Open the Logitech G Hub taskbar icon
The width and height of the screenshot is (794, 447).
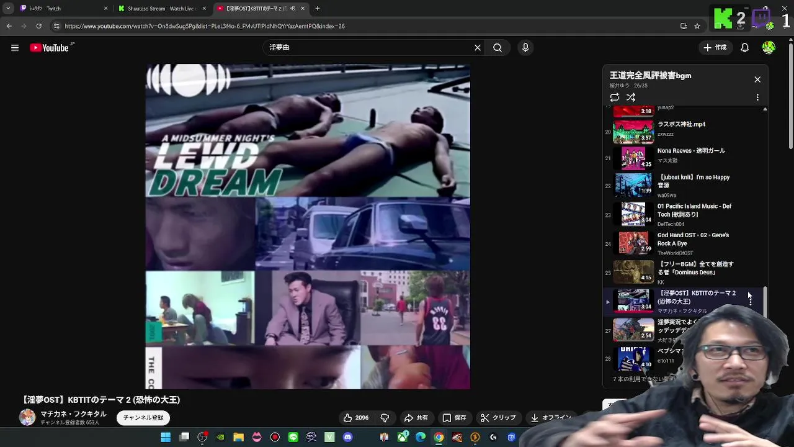493,437
